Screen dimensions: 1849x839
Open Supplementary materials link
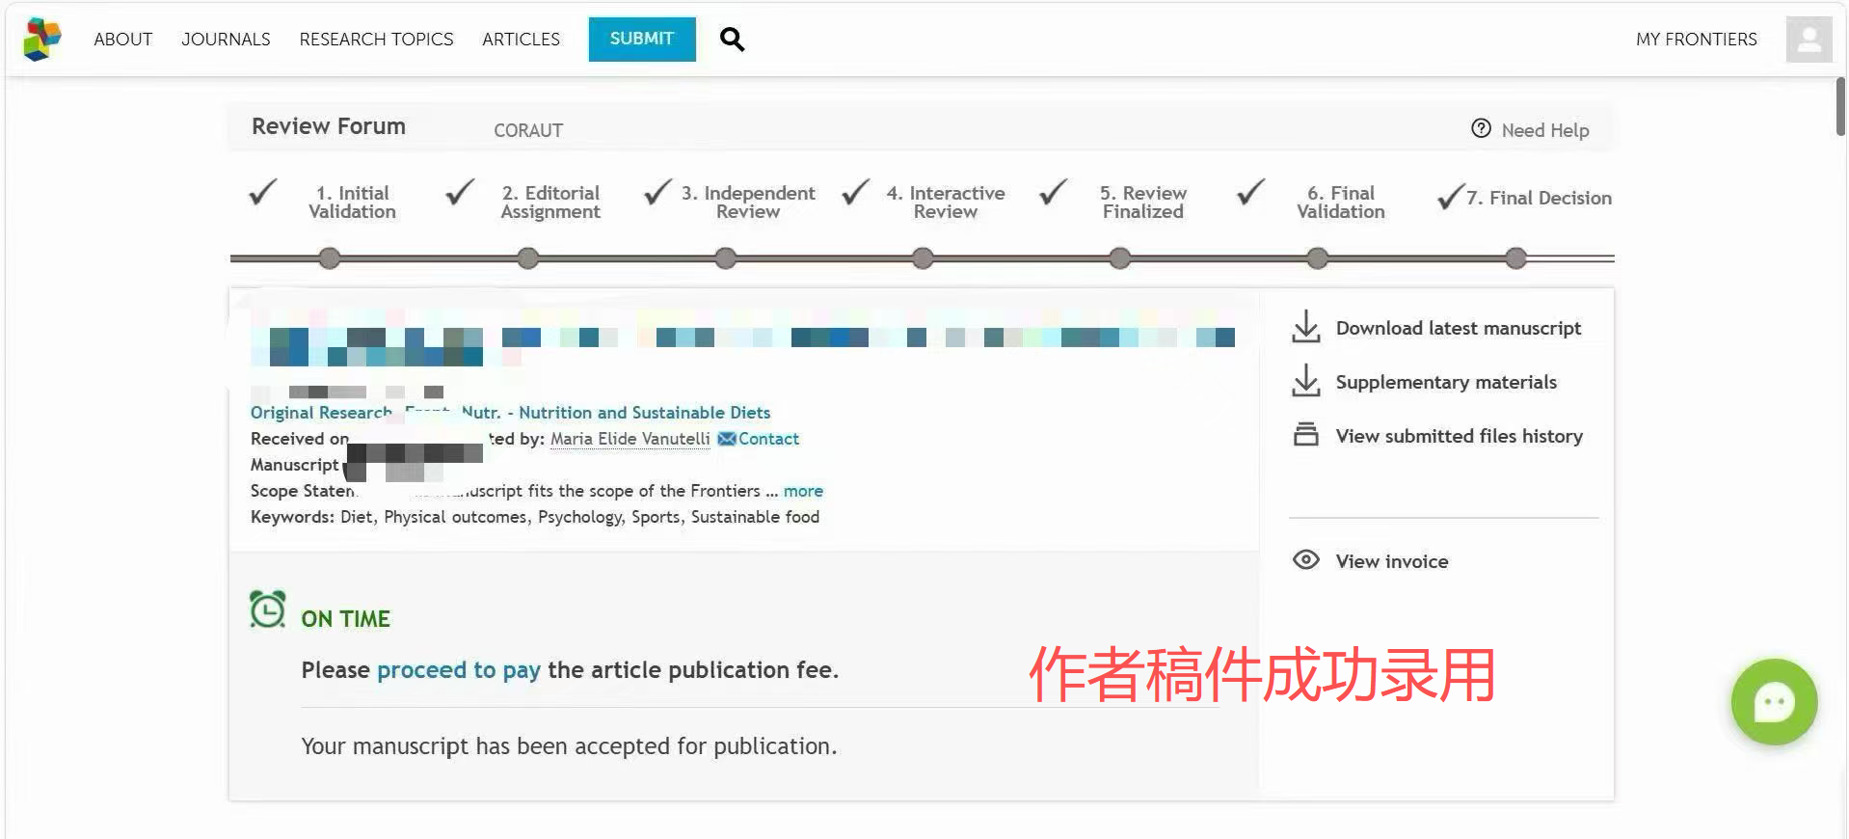click(1446, 382)
